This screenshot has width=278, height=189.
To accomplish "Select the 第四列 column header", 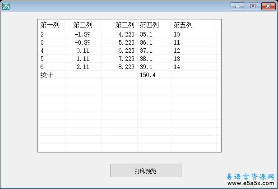I will pos(149,25).
